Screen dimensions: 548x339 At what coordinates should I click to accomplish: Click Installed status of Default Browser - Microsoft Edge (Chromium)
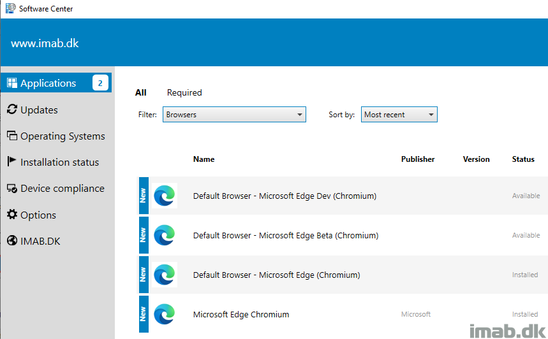coord(525,275)
